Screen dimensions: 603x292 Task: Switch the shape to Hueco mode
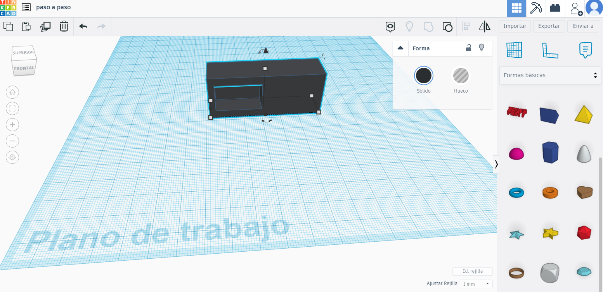(x=461, y=76)
